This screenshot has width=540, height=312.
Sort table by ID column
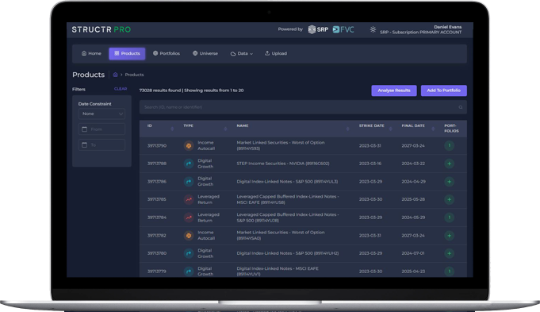(x=172, y=129)
